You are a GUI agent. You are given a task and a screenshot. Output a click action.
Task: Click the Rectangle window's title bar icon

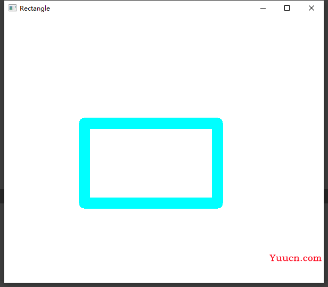click(12, 8)
